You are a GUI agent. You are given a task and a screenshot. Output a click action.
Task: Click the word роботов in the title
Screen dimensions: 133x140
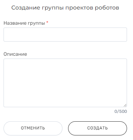click(107, 8)
